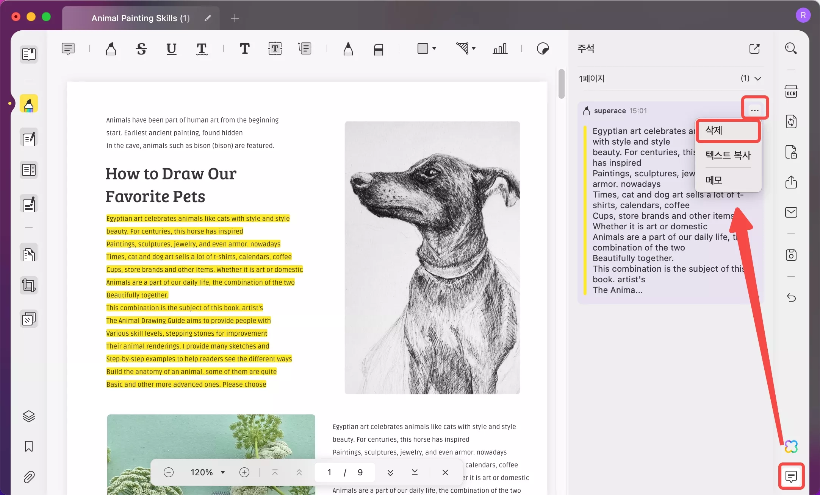Jump to the first page
The image size is (820, 495).
click(275, 472)
